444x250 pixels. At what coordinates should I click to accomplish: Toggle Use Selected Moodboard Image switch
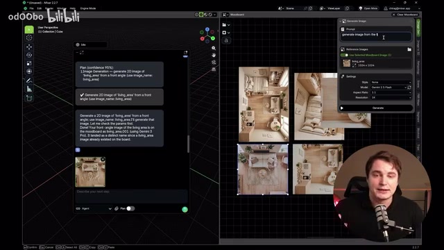tap(344, 55)
